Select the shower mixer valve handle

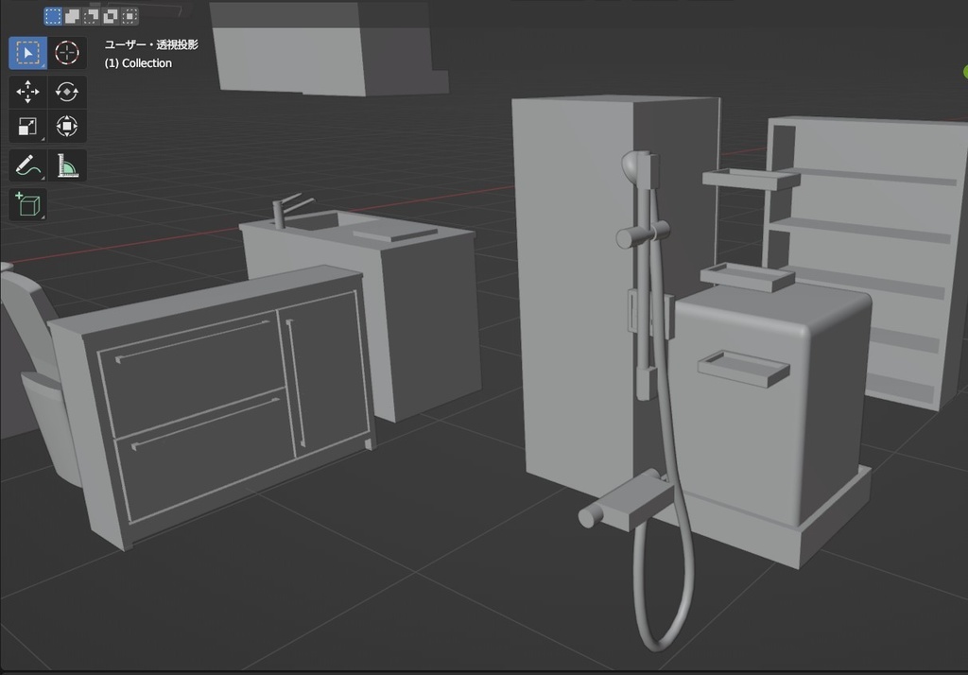coord(591,516)
